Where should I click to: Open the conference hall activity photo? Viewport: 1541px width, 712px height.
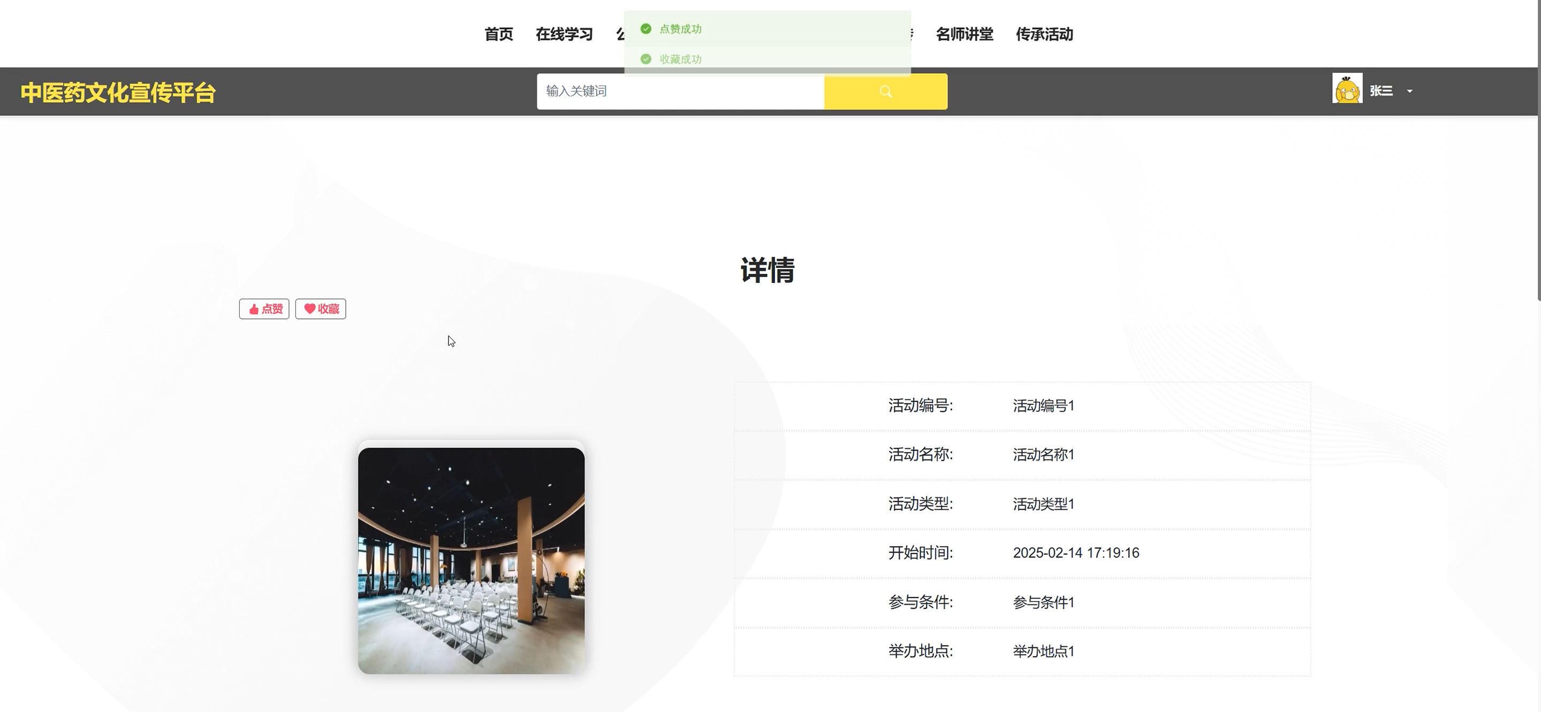tap(471, 560)
